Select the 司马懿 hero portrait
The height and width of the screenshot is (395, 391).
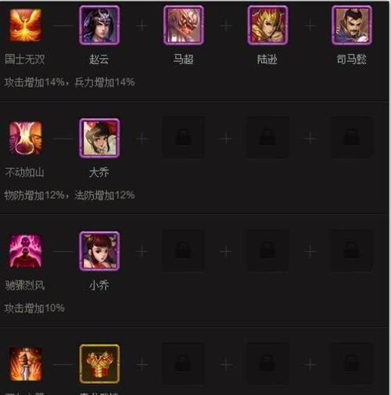(352, 25)
